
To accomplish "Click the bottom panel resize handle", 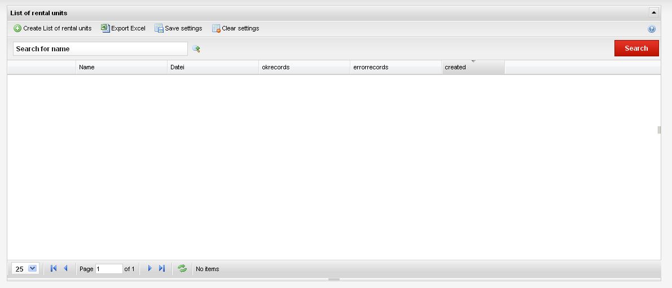I will [334, 280].
